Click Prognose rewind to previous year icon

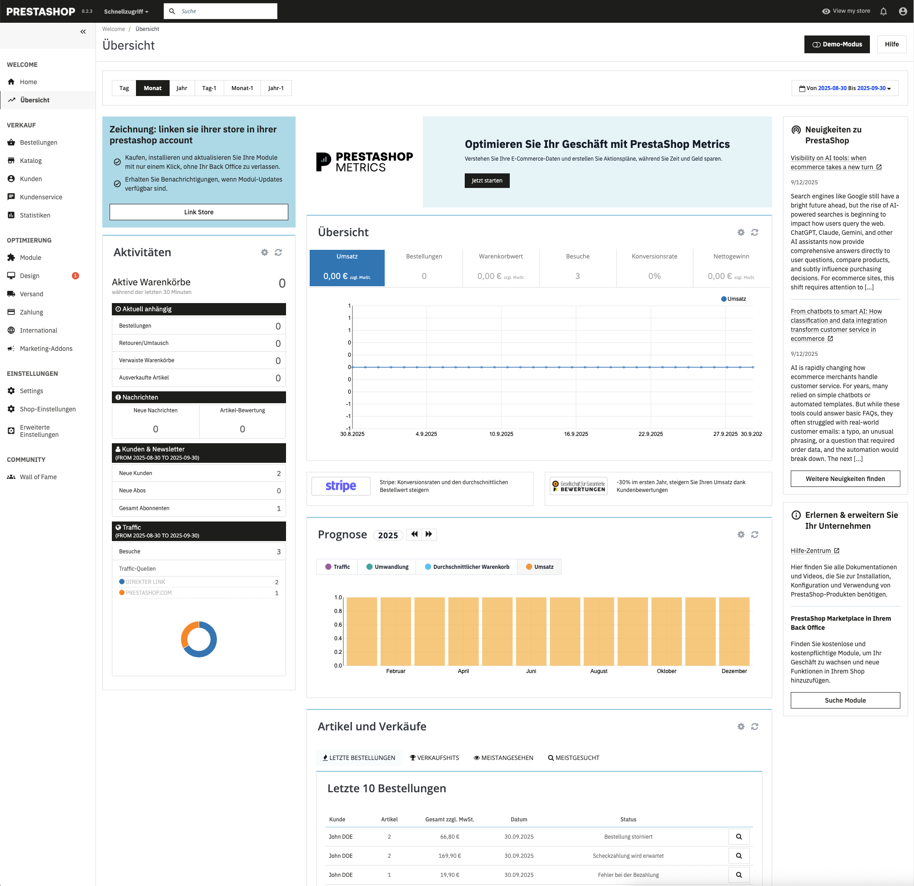click(x=414, y=534)
